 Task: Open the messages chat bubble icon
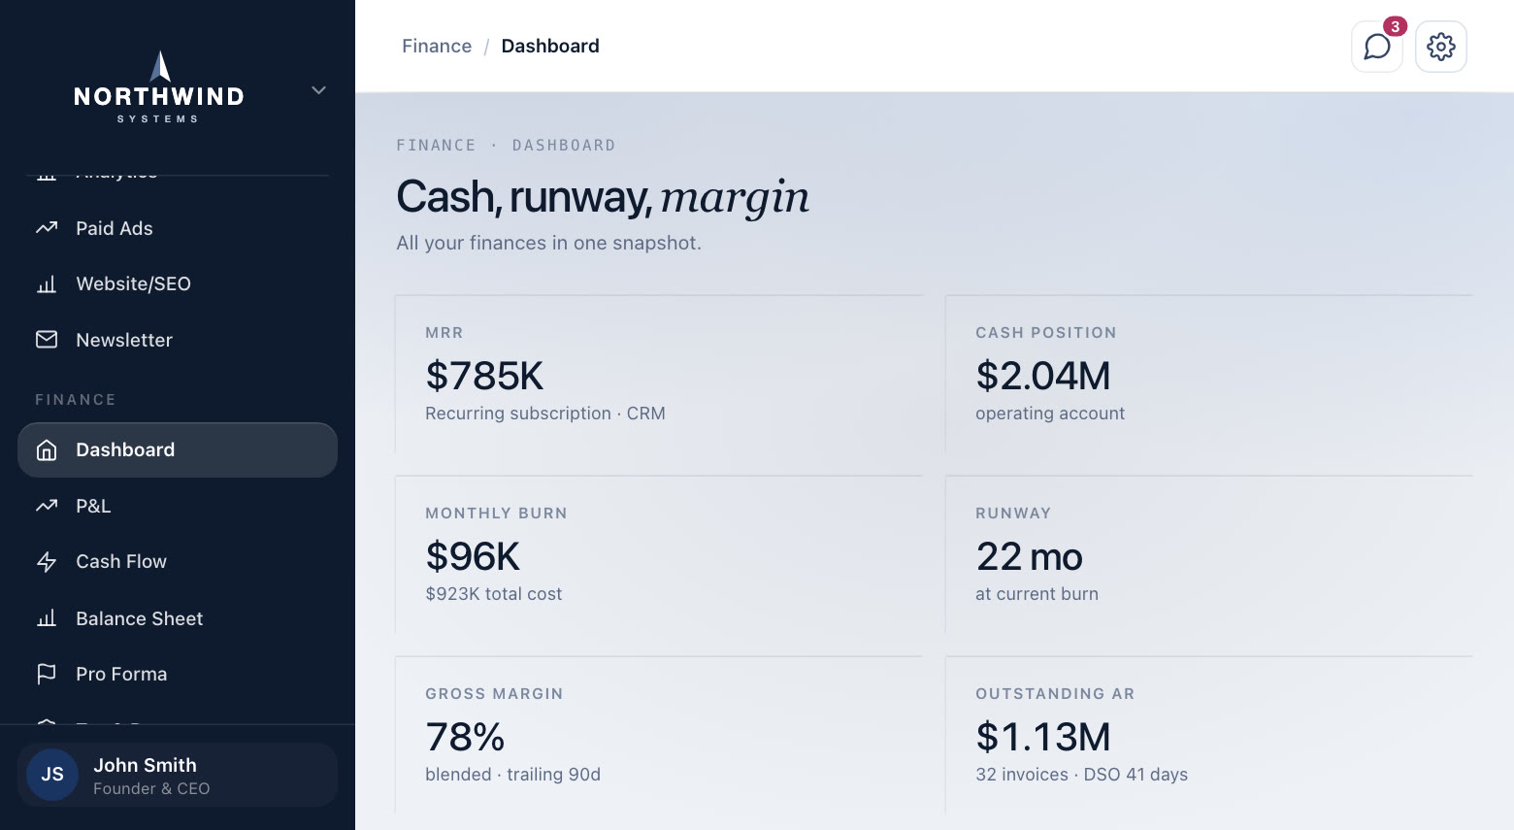[x=1376, y=47]
